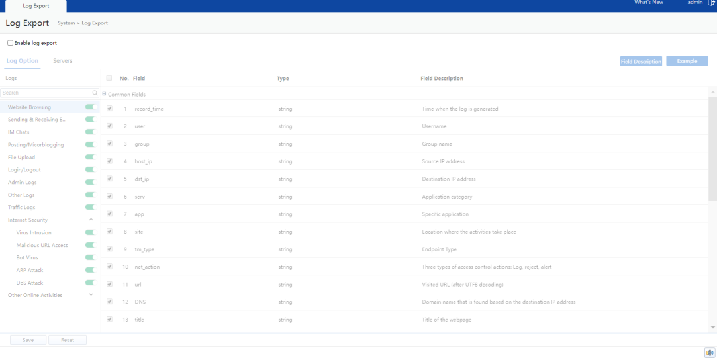717x362 pixels.
Task: Switch to the Servers tab
Action: (x=63, y=61)
